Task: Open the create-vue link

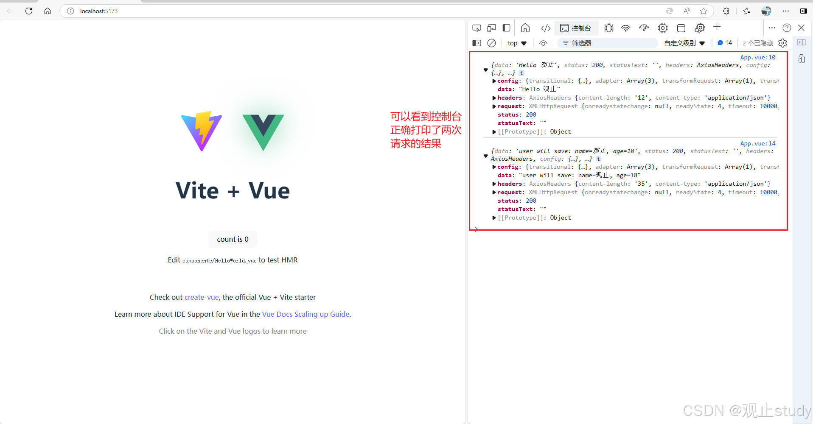Action: [x=202, y=297]
